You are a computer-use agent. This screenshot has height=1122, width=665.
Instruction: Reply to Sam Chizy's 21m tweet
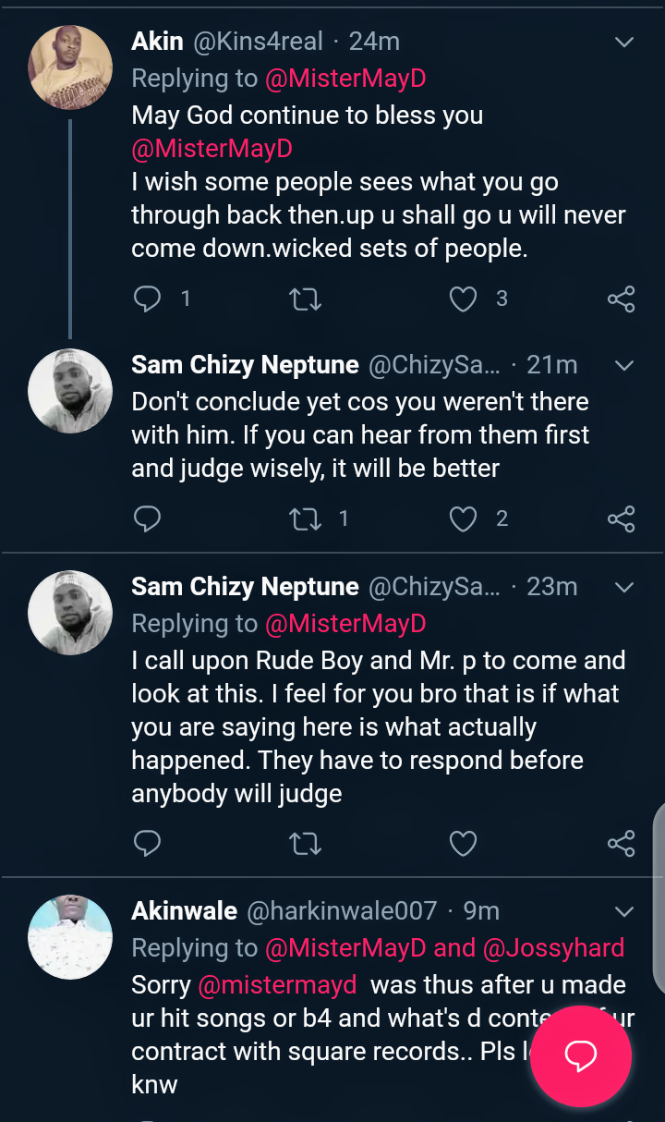point(148,518)
